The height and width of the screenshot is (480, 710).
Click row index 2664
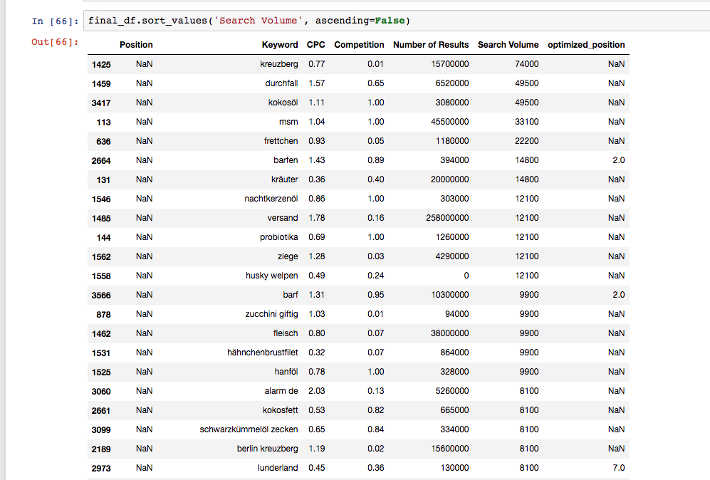click(x=101, y=161)
